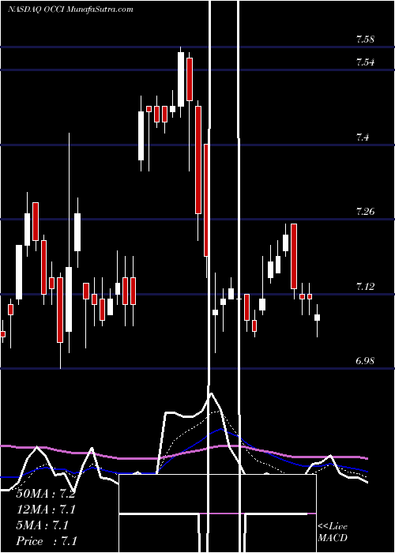
Task: Click the NASDAQ OCCI MunafaSutra.com title
Action: point(70,9)
